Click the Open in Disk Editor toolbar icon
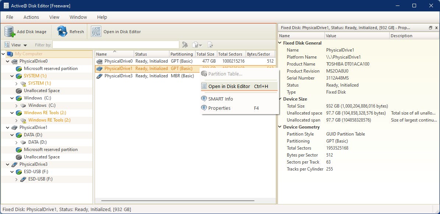The width and height of the screenshot is (440, 214). coord(96,31)
